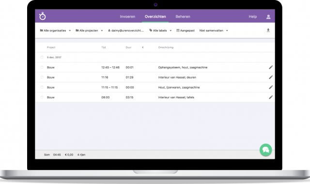Open the user account profile icon
This screenshot has width=310, height=184.
[268, 17]
